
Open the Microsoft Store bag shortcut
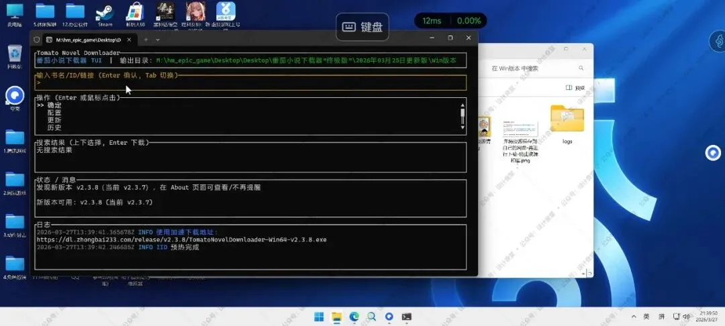pyautogui.click(x=135, y=14)
